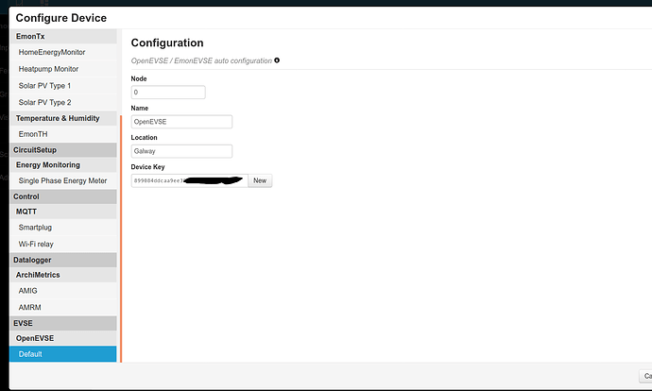Collapse Temperature & Humidity group
This screenshot has width=652, height=391.
tap(63, 118)
